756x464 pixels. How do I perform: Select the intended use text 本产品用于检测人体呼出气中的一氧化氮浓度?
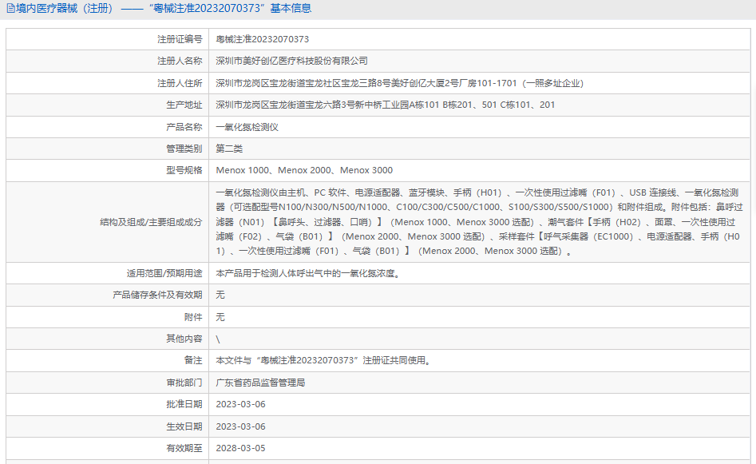click(x=307, y=273)
